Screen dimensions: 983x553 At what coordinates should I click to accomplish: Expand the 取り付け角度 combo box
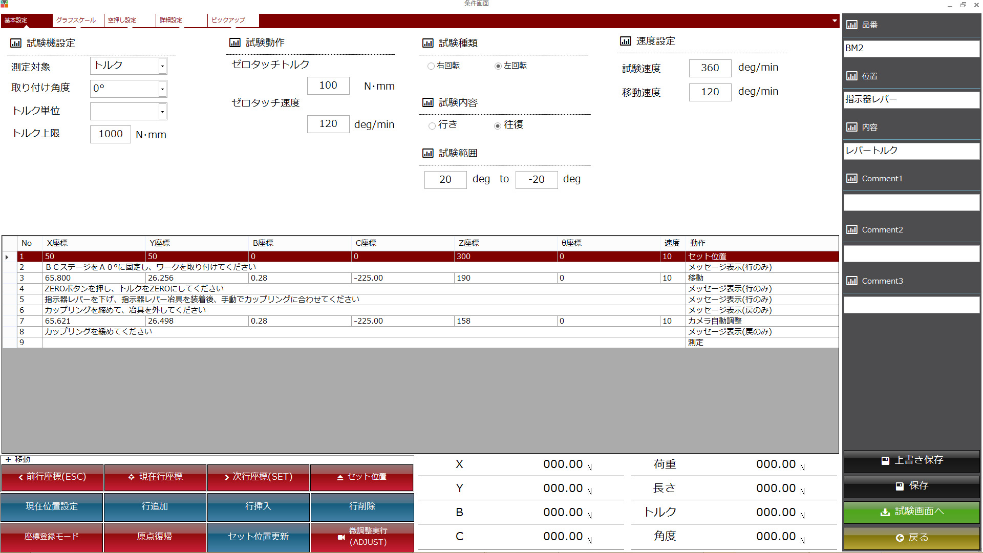(x=162, y=89)
